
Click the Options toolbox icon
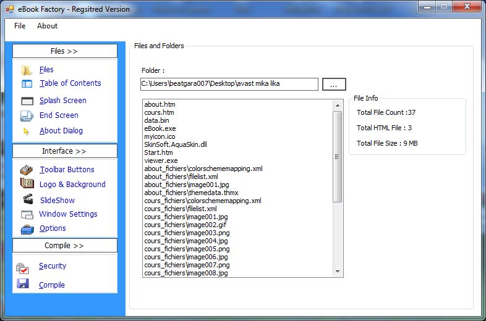click(27, 230)
